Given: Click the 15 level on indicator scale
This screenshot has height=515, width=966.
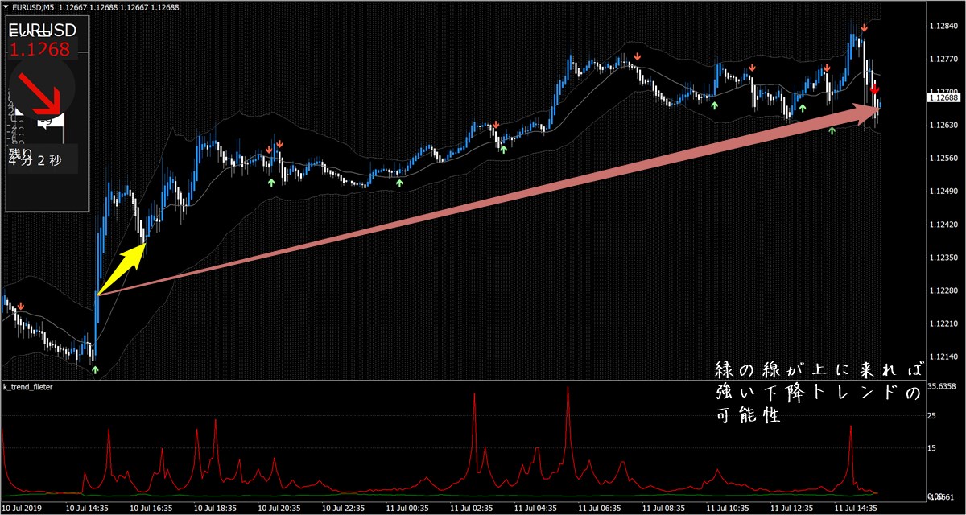Looking at the screenshot, I should tap(932, 449).
